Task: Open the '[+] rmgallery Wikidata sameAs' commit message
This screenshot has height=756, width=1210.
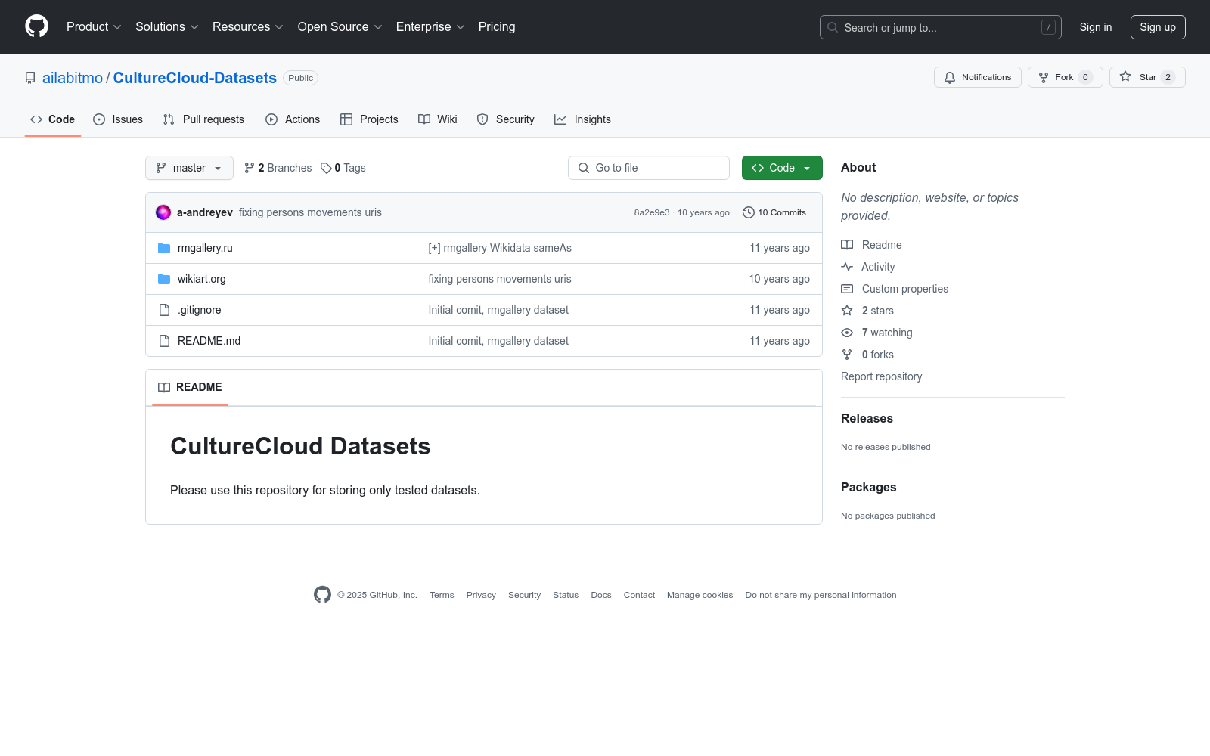Action: point(500,248)
